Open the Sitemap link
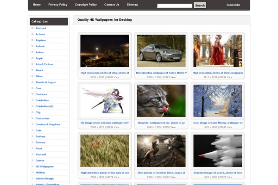This screenshot has height=185, width=278. [x=132, y=5]
